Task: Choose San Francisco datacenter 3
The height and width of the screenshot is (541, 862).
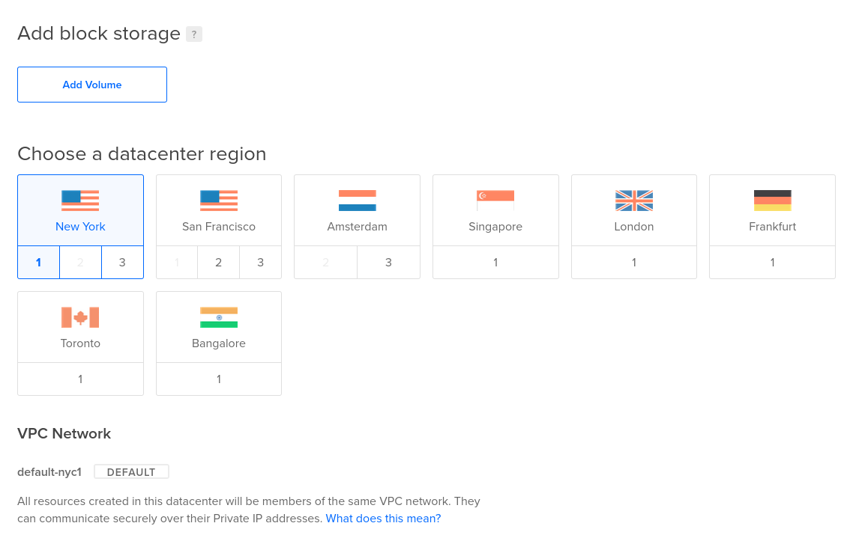Action: pos(260,263)
